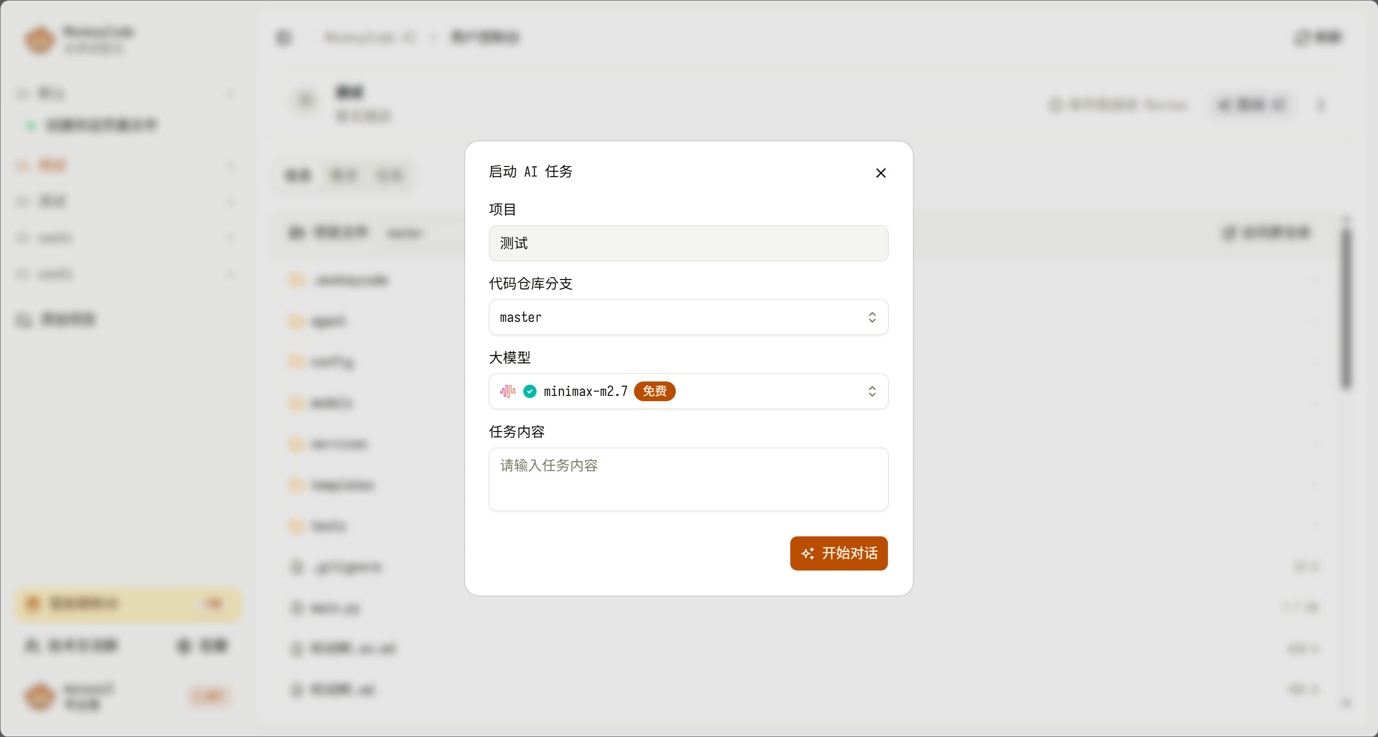Click the 大模型 label
Viewport: 1378px width, 737px height.
[x=509, y=357]
